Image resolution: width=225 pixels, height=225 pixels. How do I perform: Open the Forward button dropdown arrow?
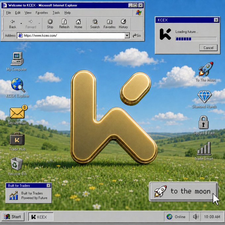[39, 23]
